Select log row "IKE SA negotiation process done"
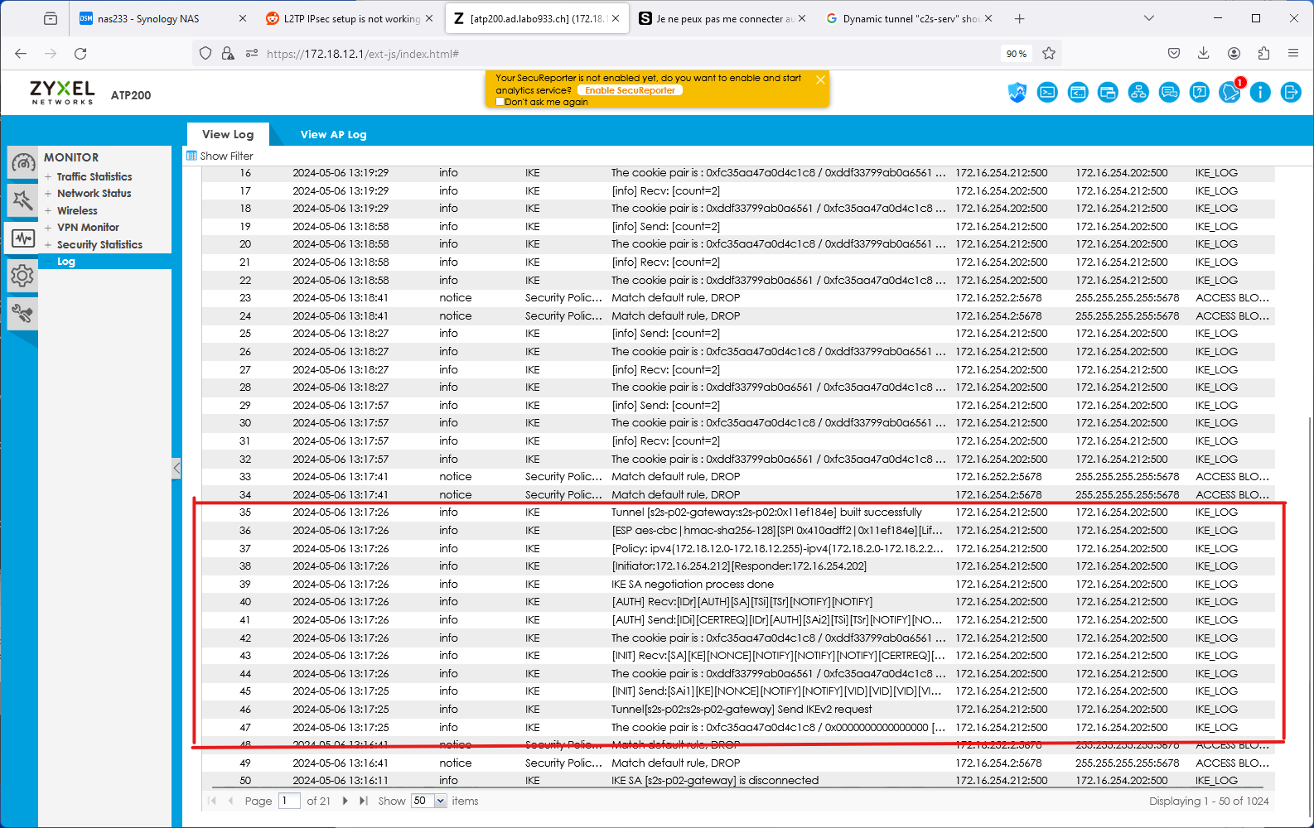 pos(738,584)
